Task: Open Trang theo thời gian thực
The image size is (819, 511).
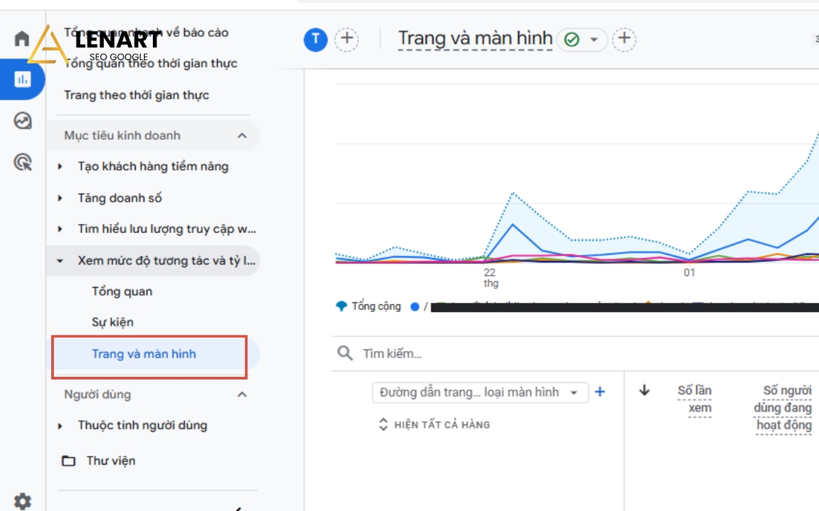Action: (x=136, y=95)
